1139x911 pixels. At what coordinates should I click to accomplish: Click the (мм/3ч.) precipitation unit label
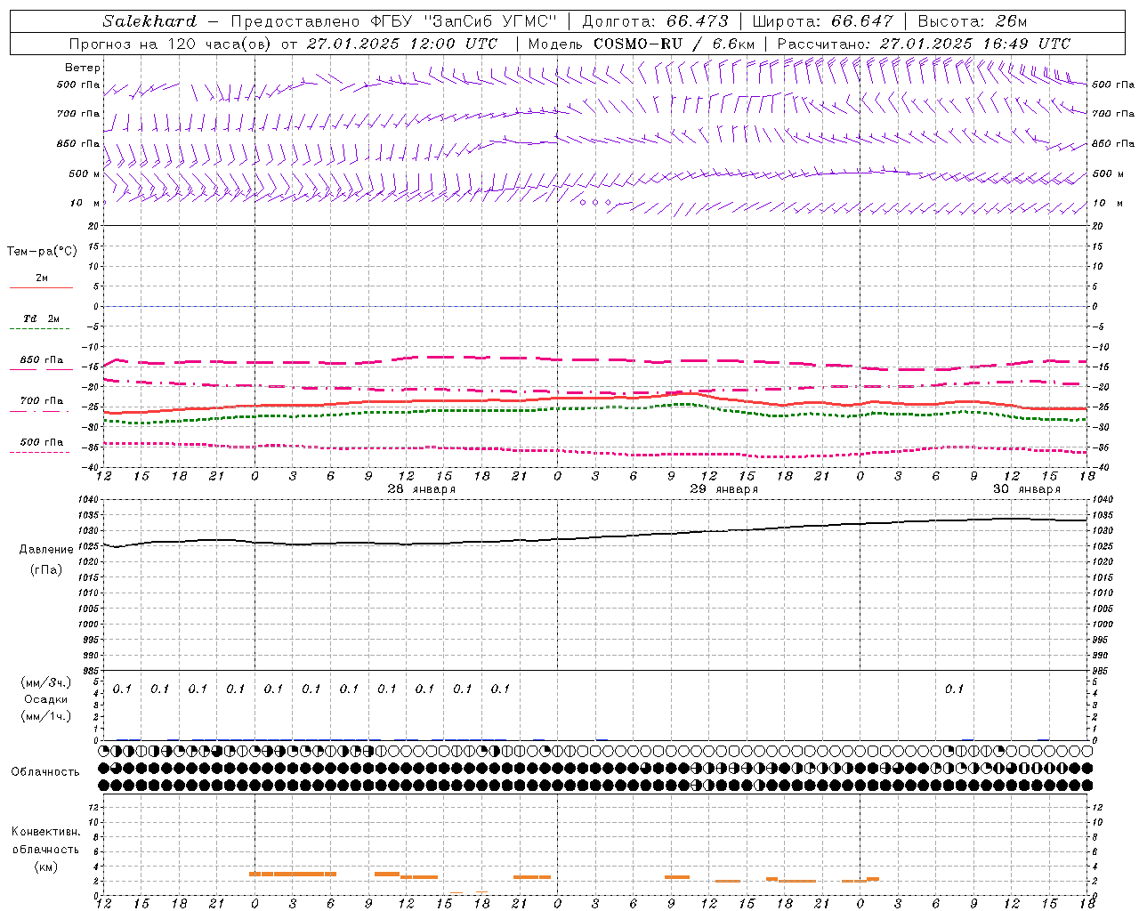(x=46, y=682)
